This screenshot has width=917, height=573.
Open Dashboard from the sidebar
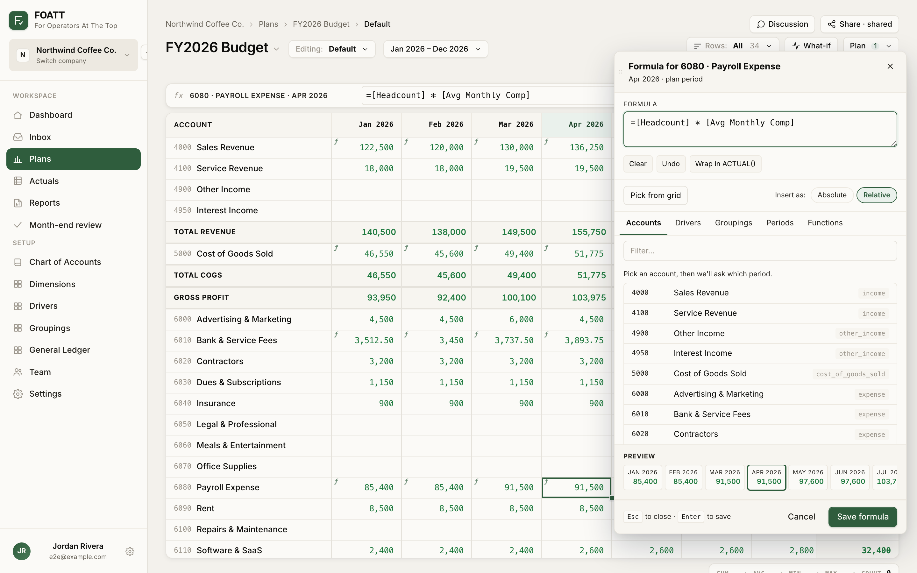coord(74,115)
